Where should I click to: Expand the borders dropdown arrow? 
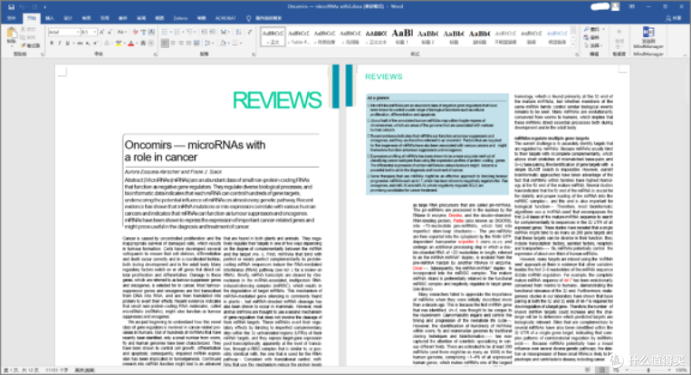click(x=241, y=43)
